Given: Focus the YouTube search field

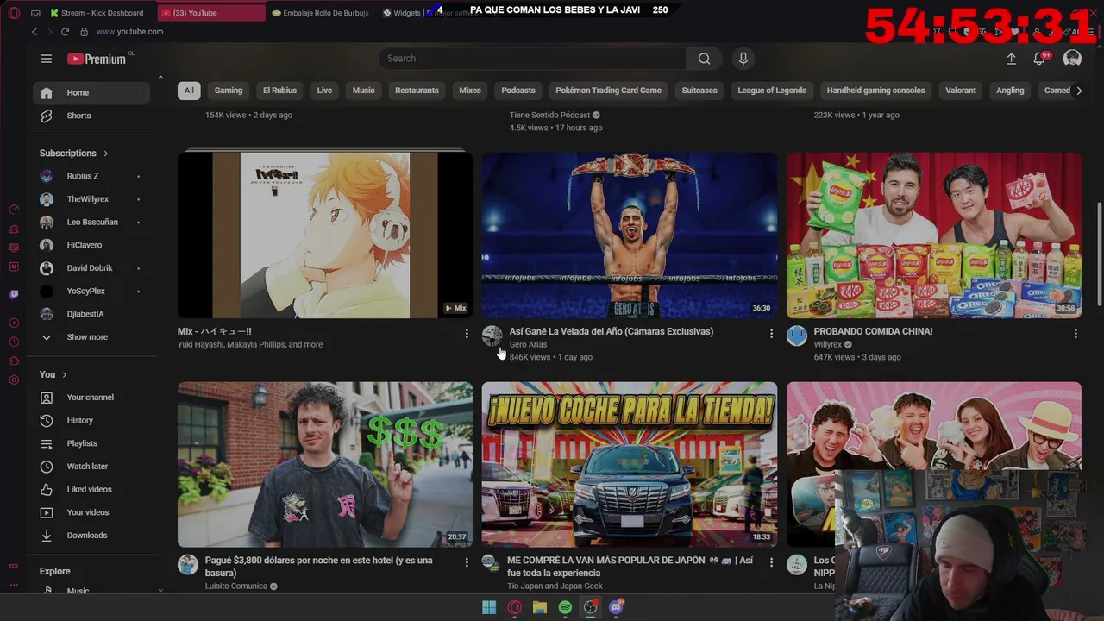Looking at the screenshot, I should point(532,59).
